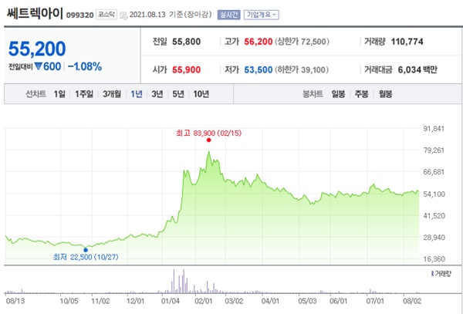The height and width of the screenshot is (314, 463).
Task: Click the red 최고 83,900 marker dot
Action: click(209, 140)
